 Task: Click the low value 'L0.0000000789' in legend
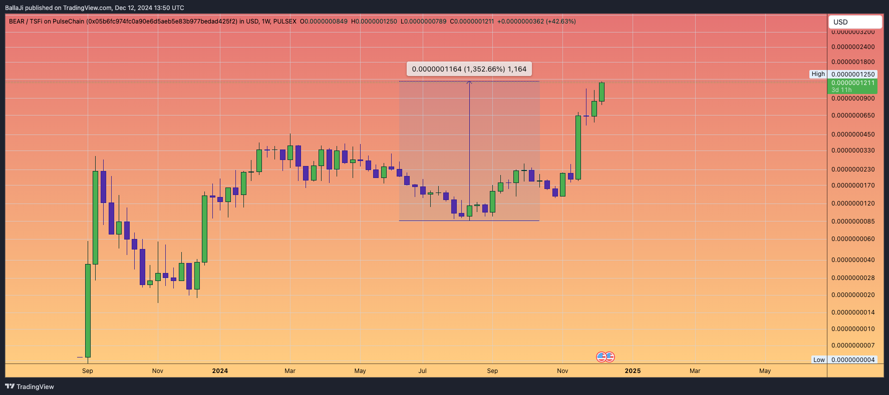pos(423,21)
